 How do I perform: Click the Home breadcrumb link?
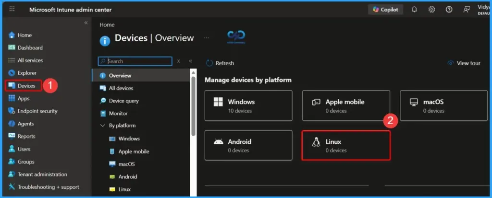pos(107,25)
